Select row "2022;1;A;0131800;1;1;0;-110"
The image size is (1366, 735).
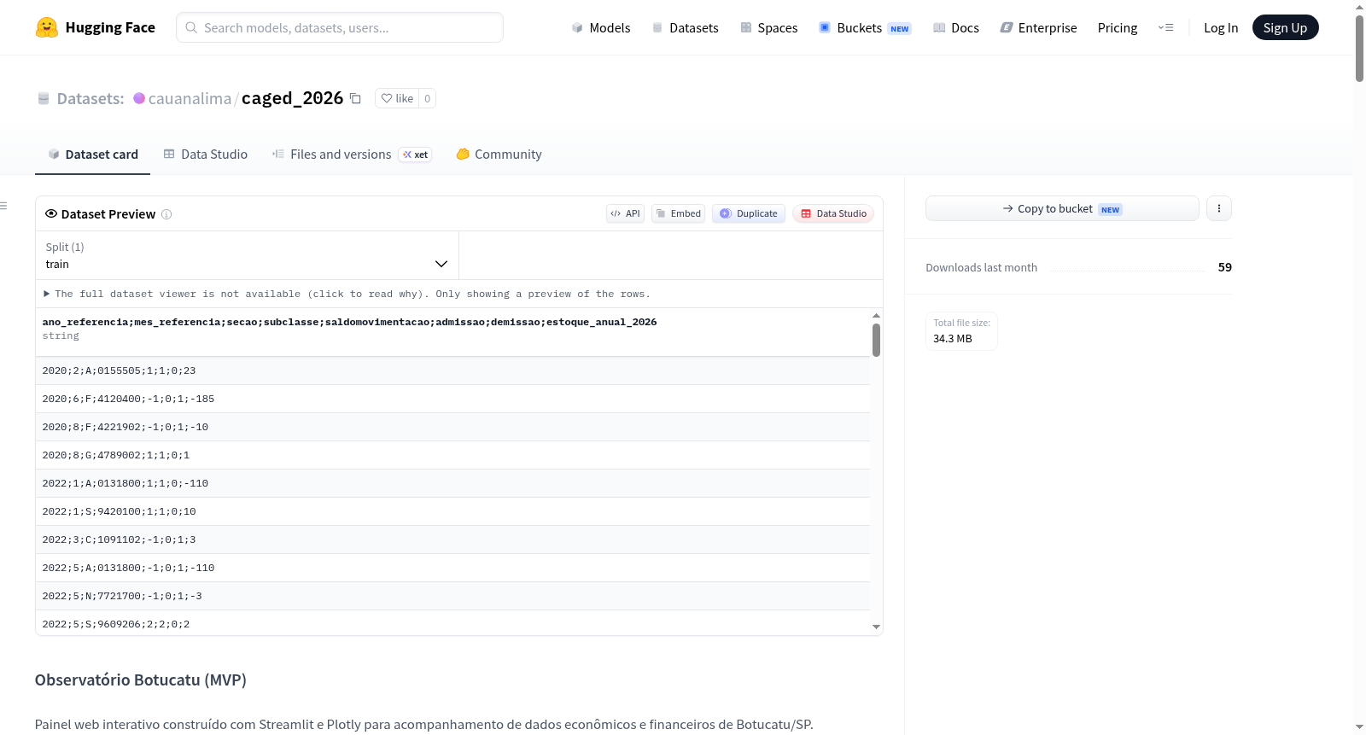(x=452, y=483)
